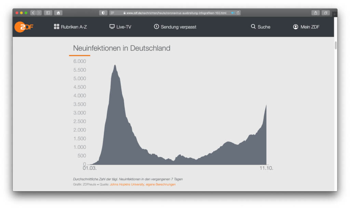Click the vertical page scrollbar
Viewport: 350px width, 208px height.
[336, 45]
